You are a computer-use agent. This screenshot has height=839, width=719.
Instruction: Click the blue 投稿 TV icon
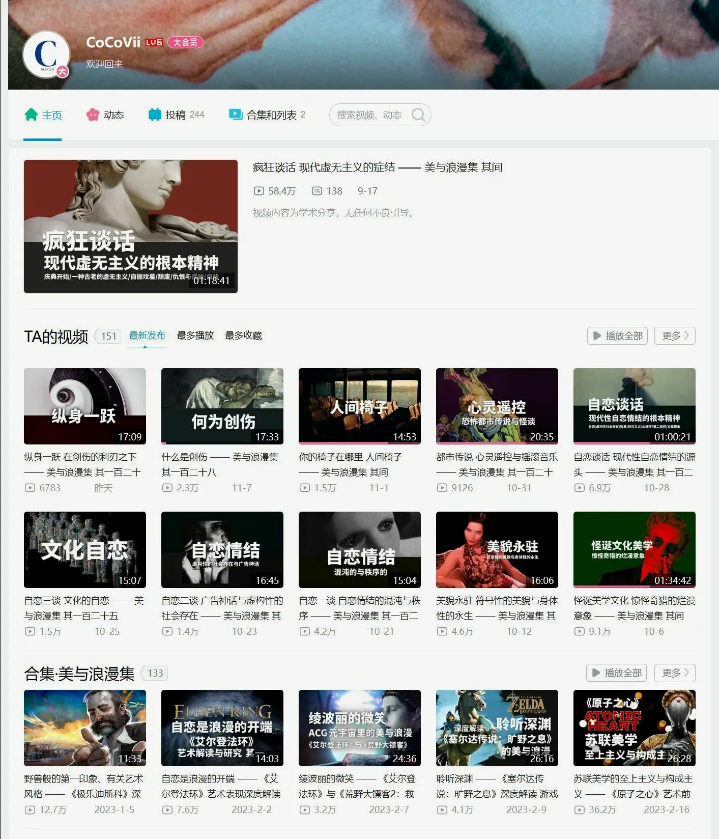(x=155, y=115)
